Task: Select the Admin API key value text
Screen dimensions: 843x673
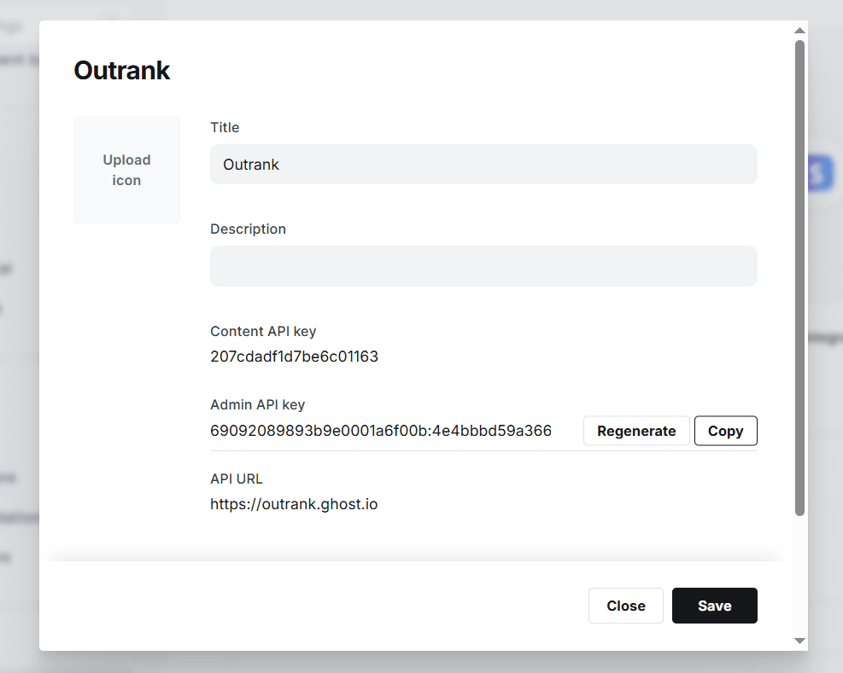Action: pos(381,431)
